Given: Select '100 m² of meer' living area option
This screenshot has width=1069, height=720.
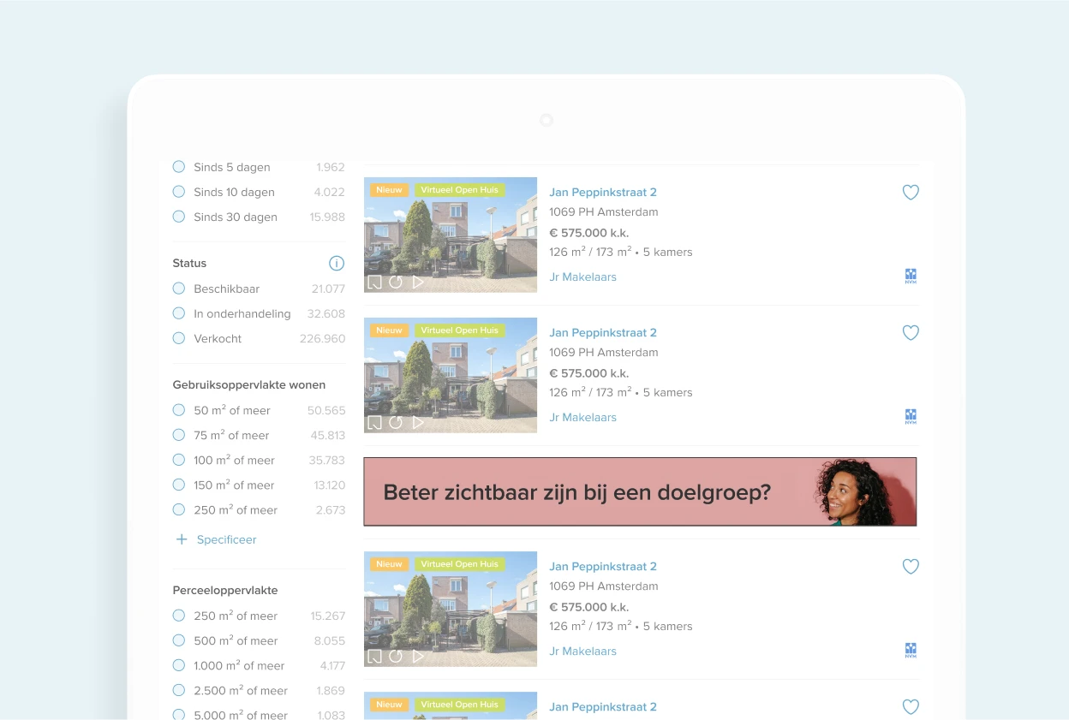Looking at the screenshot, I should 179,460.
